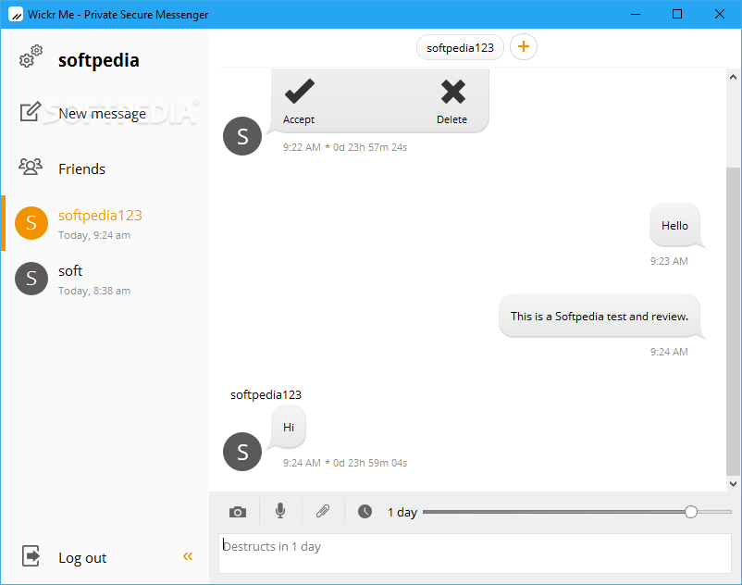Open Friends menu entry

(x=81, y=169)
